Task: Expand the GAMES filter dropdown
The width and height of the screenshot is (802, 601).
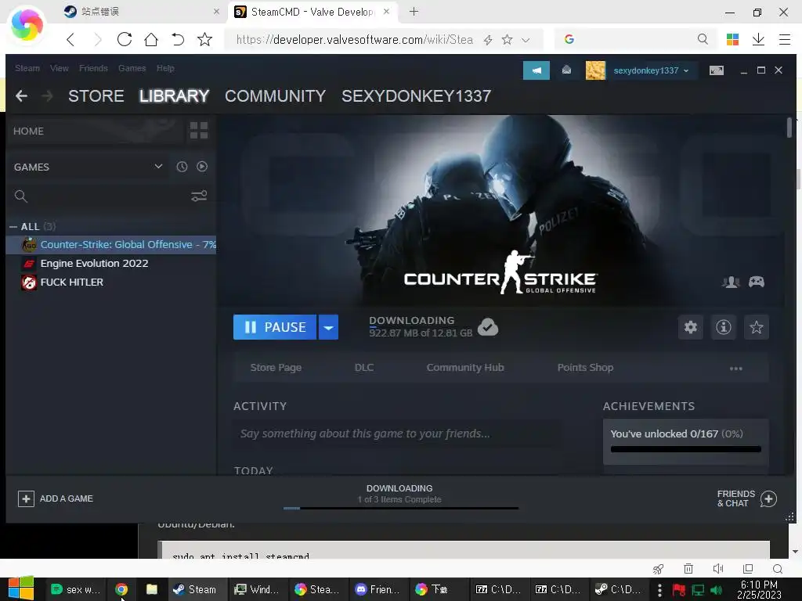Action: click(88, 167)
